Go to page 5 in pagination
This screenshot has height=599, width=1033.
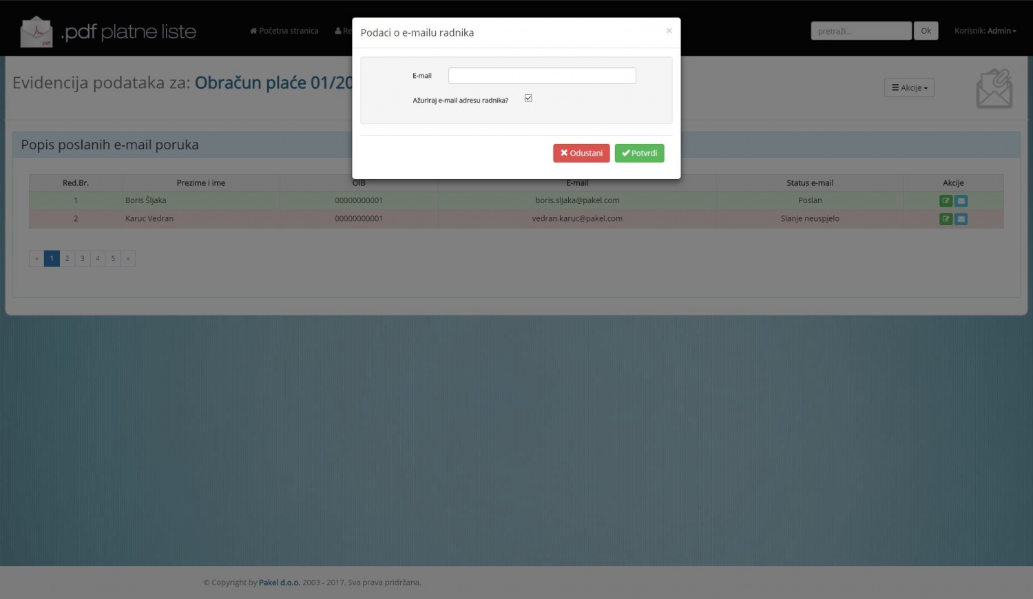click(x=113, y=259)
